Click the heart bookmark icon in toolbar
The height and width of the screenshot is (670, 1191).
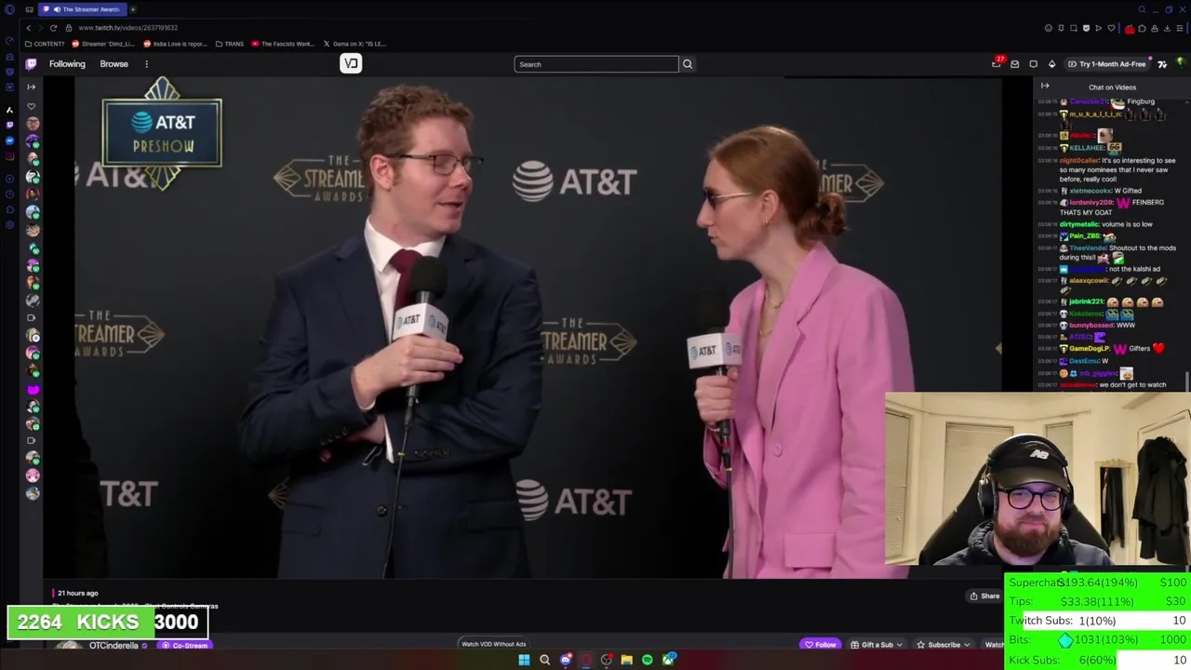[1111, 28]
